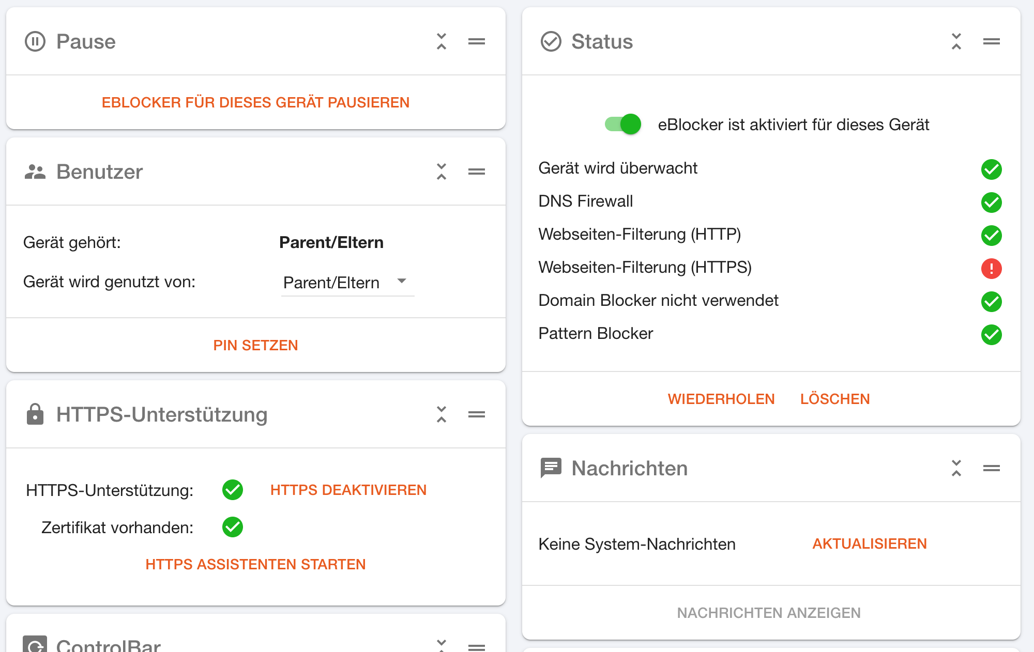Image resolution: width=1034 pixels, height=652 pixels.
Task: Click Domain Blocker status check icon
Action: tap(992, 302)
